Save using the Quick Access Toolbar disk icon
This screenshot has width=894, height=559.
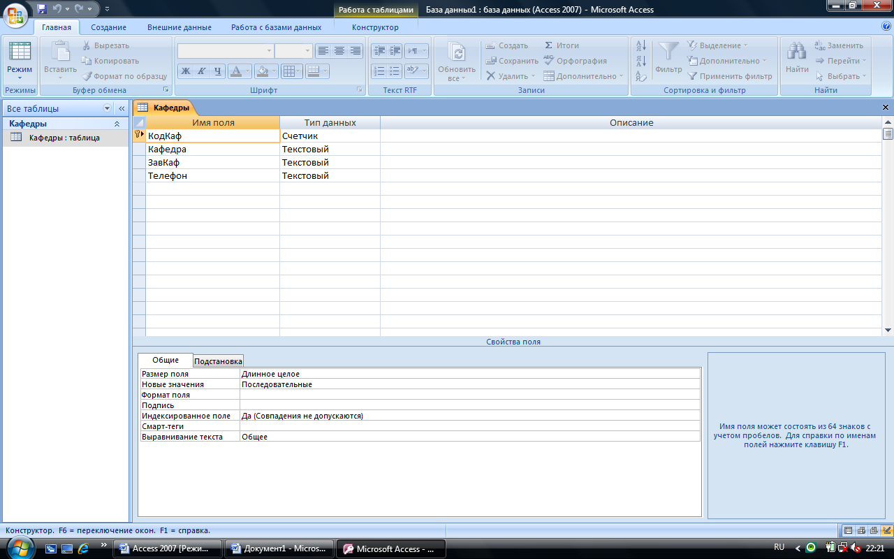coord(41,9)
